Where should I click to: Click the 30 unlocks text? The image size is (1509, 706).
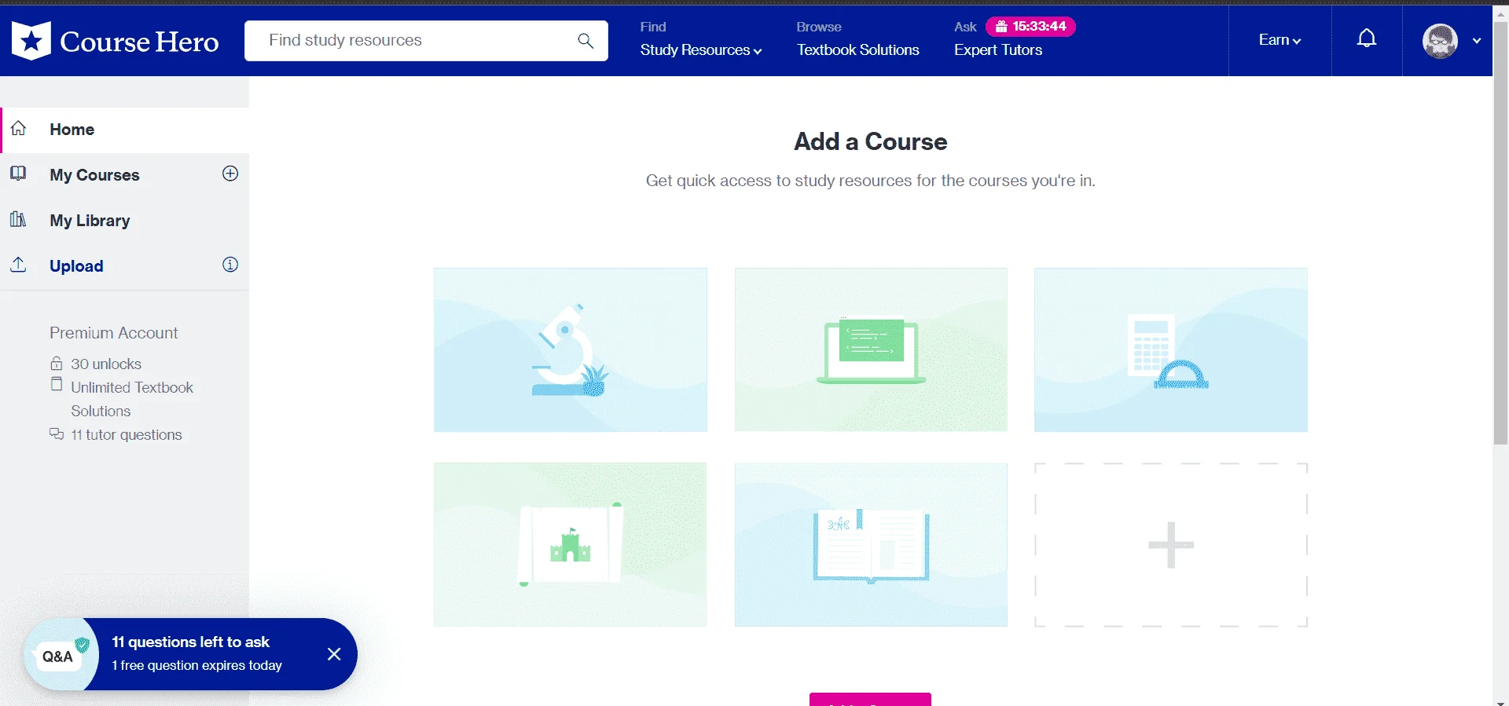click(x=106, y=364)
